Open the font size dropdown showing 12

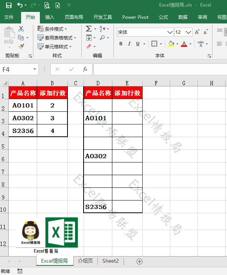[188, 32]
